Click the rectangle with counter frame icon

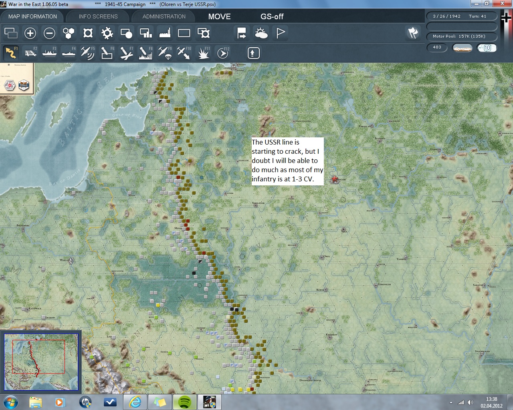(203, 33)
